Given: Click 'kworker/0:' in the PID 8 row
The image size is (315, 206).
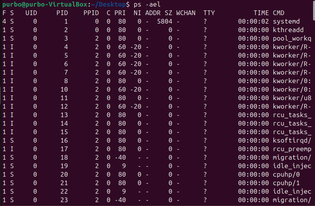Looking at the screenshot, I should [292, 81].
